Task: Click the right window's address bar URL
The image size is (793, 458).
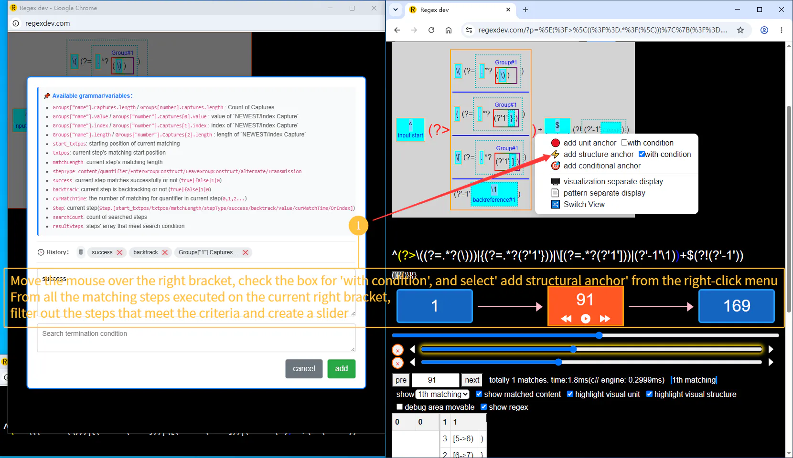Action: [x=603, y=30]
